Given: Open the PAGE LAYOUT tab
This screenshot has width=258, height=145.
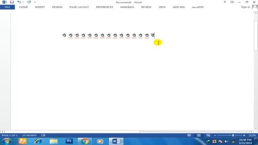Looking at the screenshot, I should click(79, 7).
